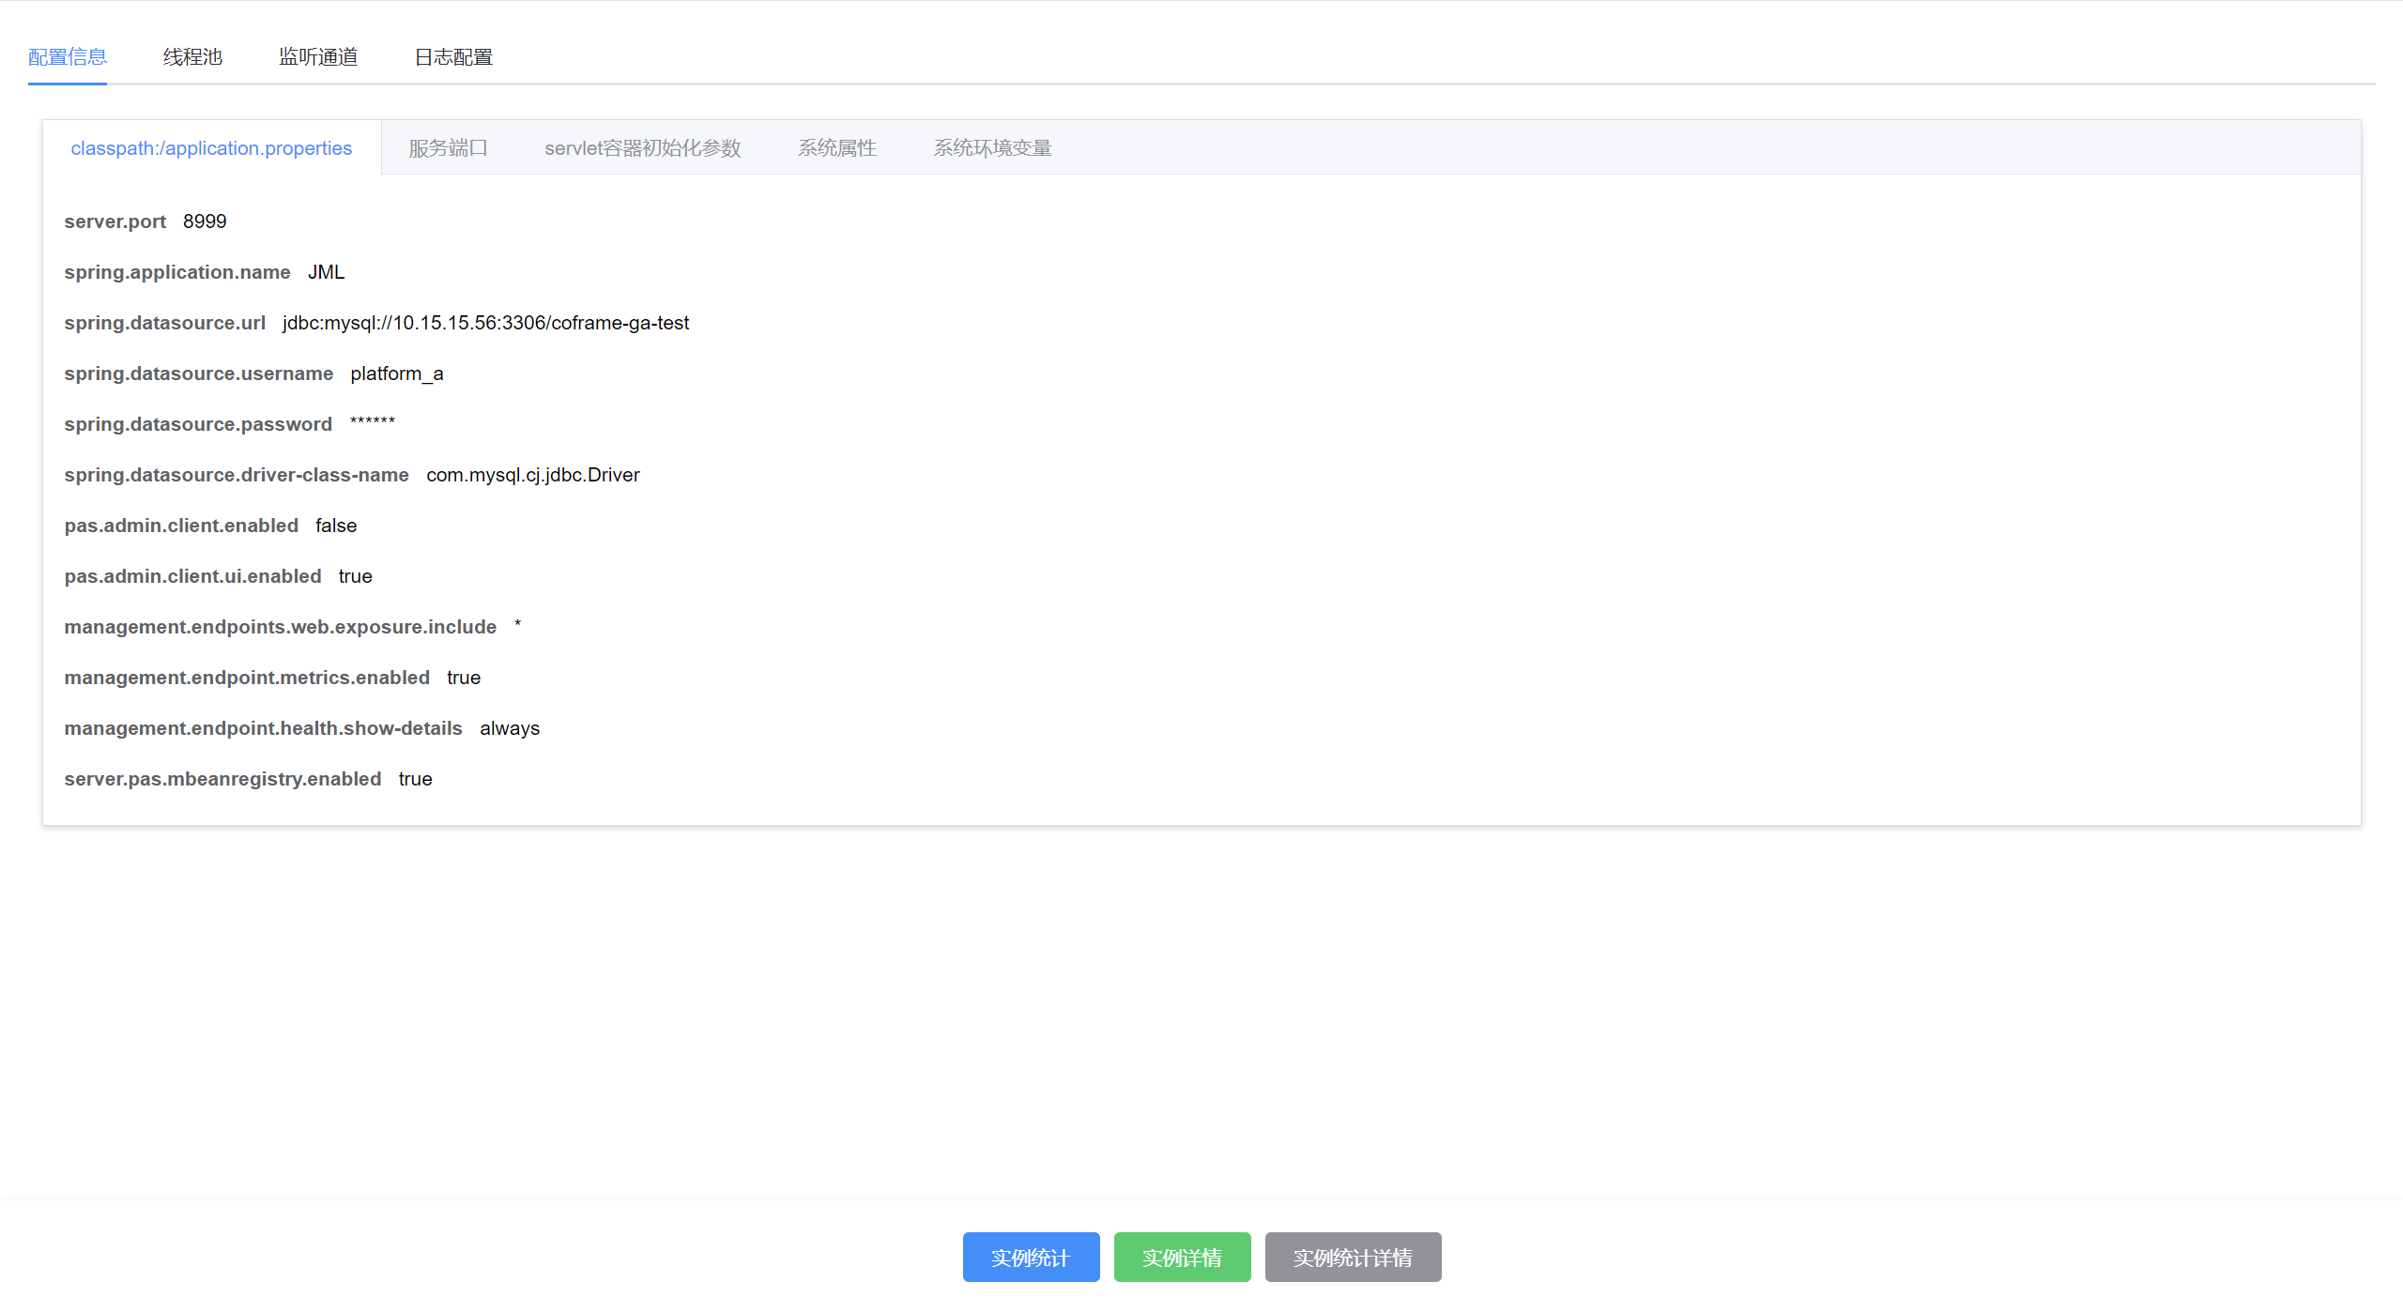
Task: Click the gray 实例统计详情 button
Action: point(1353,1258)
